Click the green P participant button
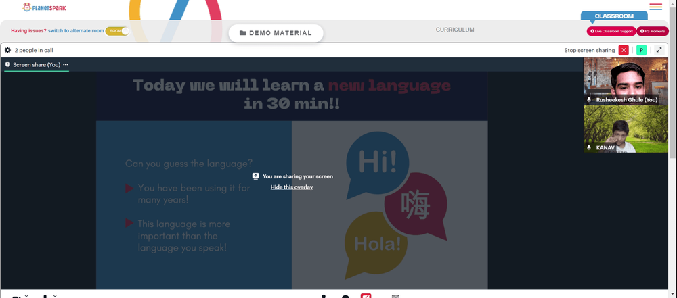Viewport: 677px width, 298px height. point(641,50)
